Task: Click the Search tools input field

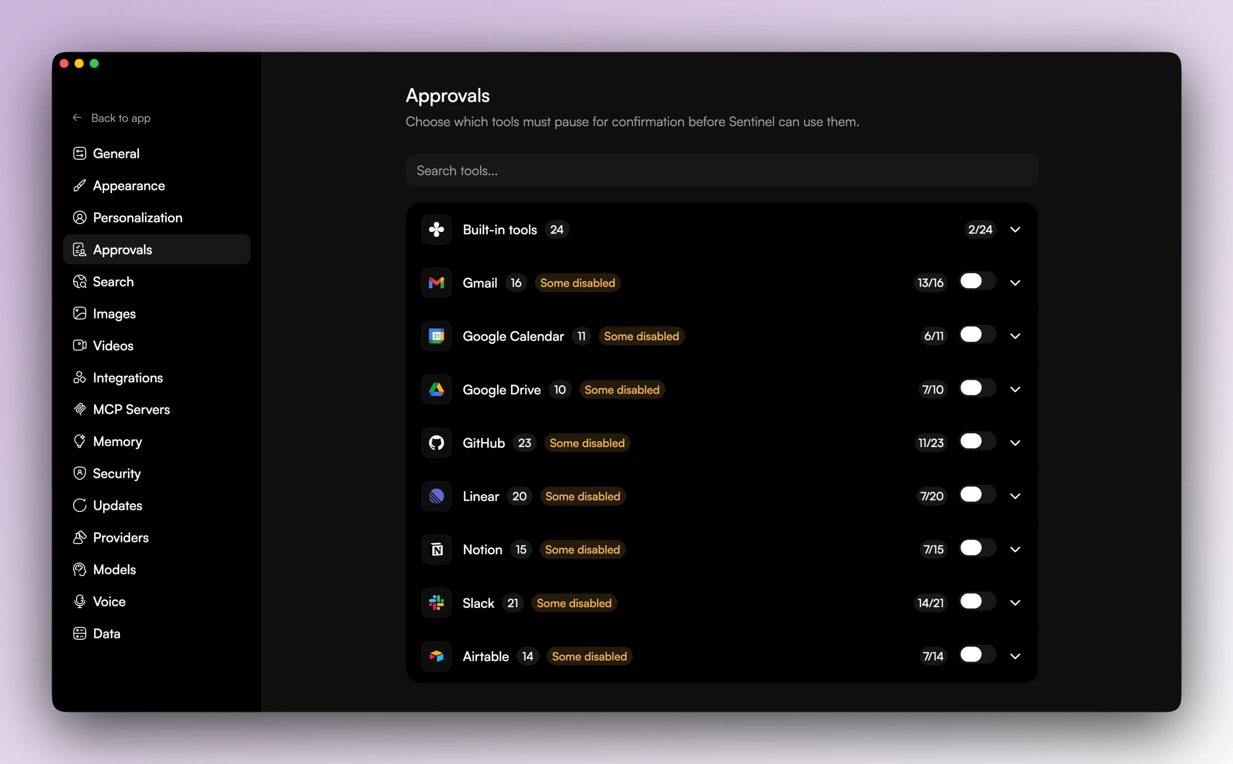Action: (x=721, y=171)
